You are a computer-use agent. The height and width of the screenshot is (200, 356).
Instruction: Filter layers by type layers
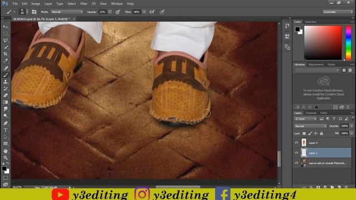[334, 118]
